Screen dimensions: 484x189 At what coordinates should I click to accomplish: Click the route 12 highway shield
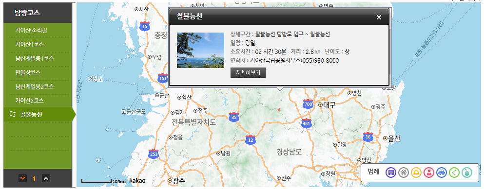click(251, 139)
